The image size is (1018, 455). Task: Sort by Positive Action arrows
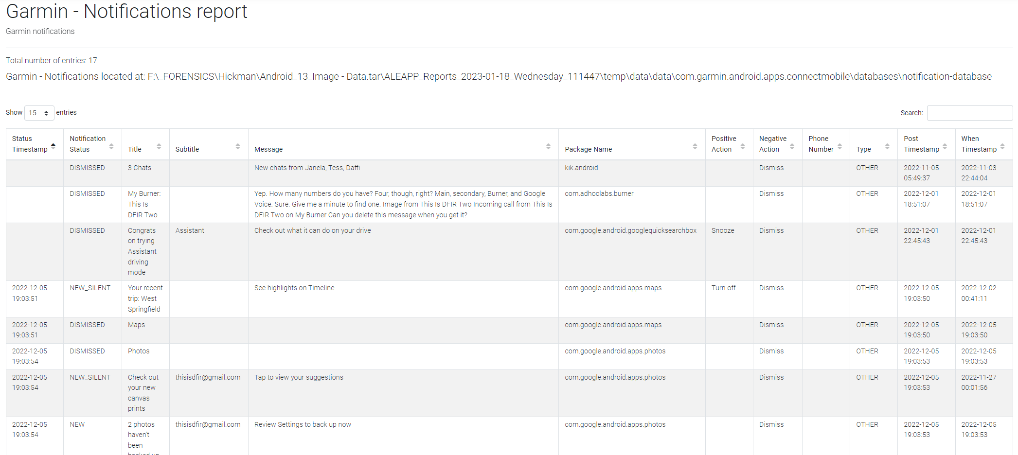point(743,146)
